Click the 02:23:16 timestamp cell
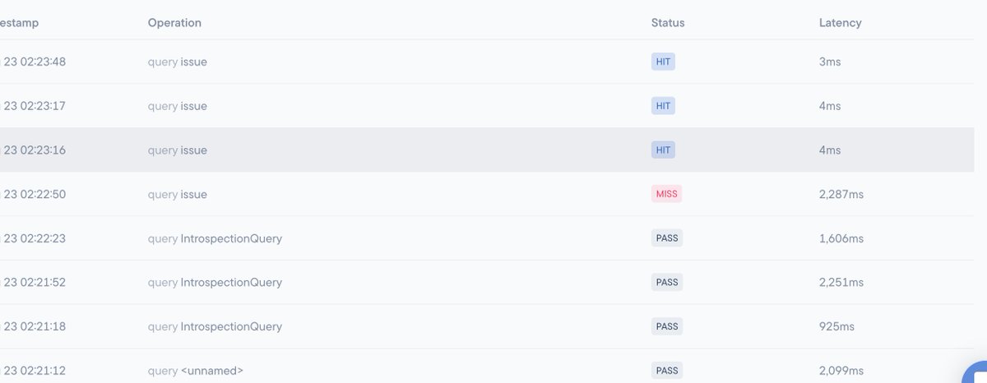Viewport: 987px width, 383px height. (x=35, y=150)
